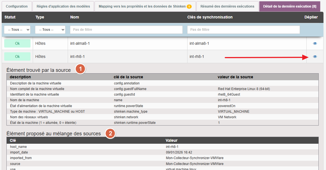Switch to the Configuration tab
326x170 pixels.
point(17,6)
